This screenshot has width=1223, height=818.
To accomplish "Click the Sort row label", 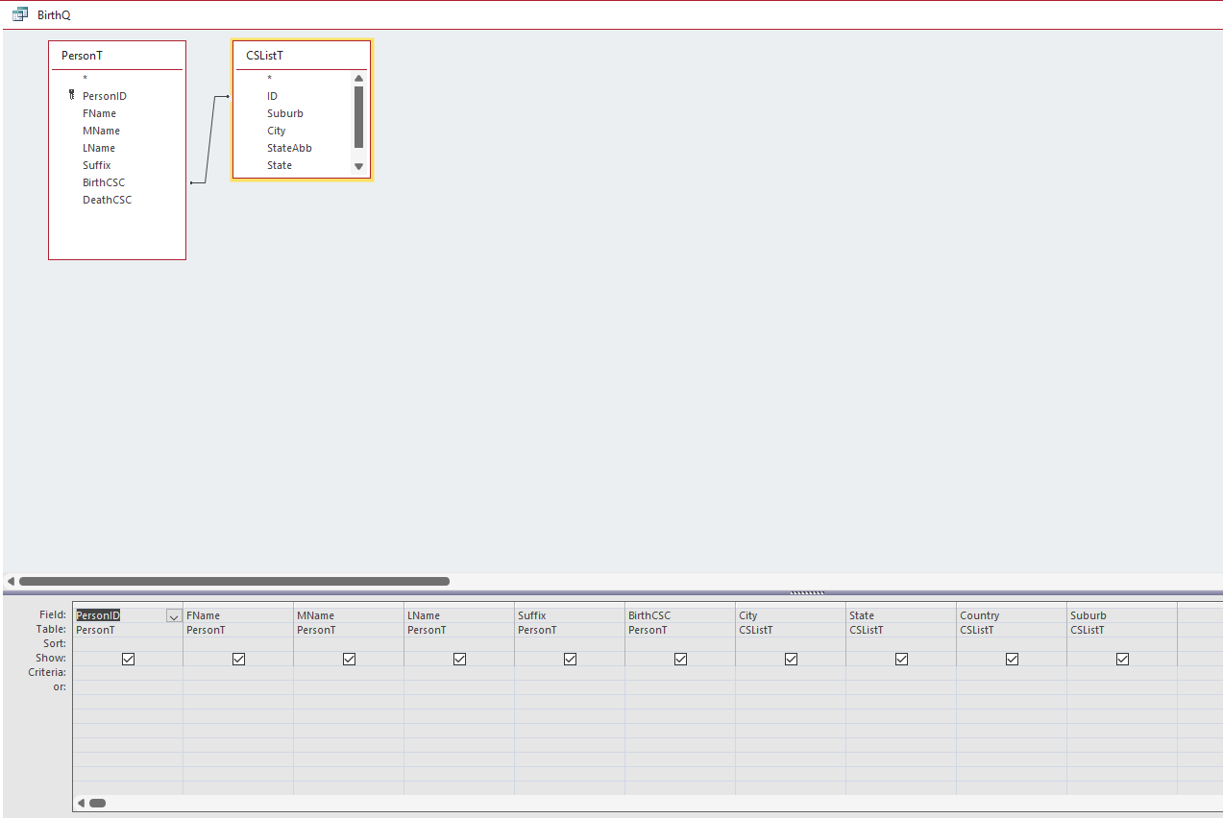I will pyautogui.click(x=55, y=643).
